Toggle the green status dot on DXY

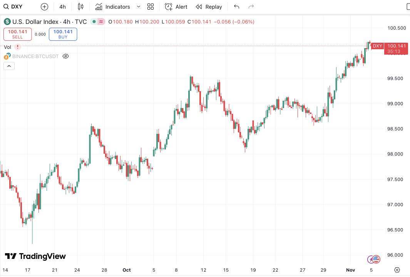pyautogui.click(x=94, y=22)
